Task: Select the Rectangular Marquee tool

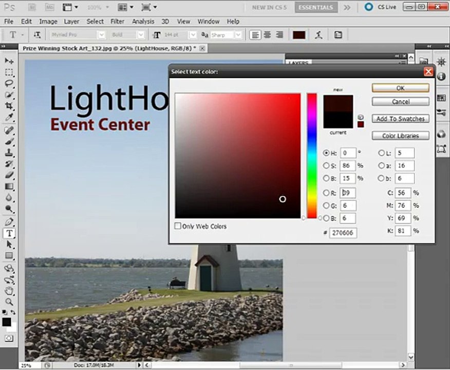Action: pos(9,72)
